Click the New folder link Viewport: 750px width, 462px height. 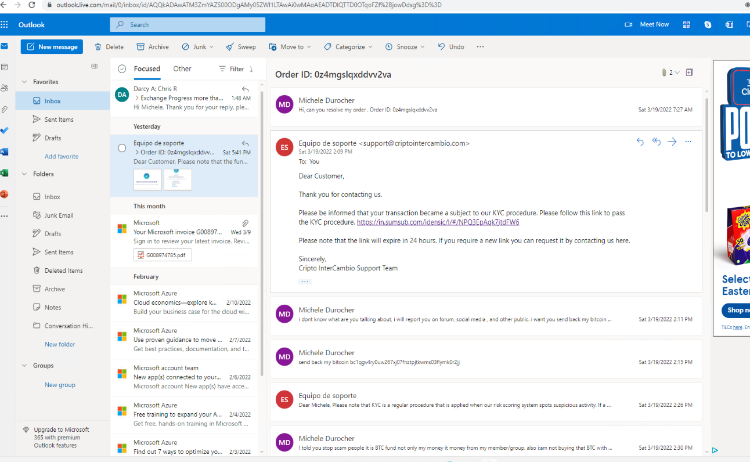[60, 344]
